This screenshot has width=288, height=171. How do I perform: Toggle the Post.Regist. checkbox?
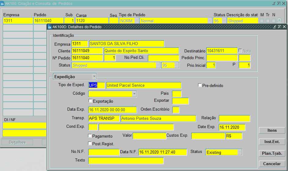click(x=90, y=143)
